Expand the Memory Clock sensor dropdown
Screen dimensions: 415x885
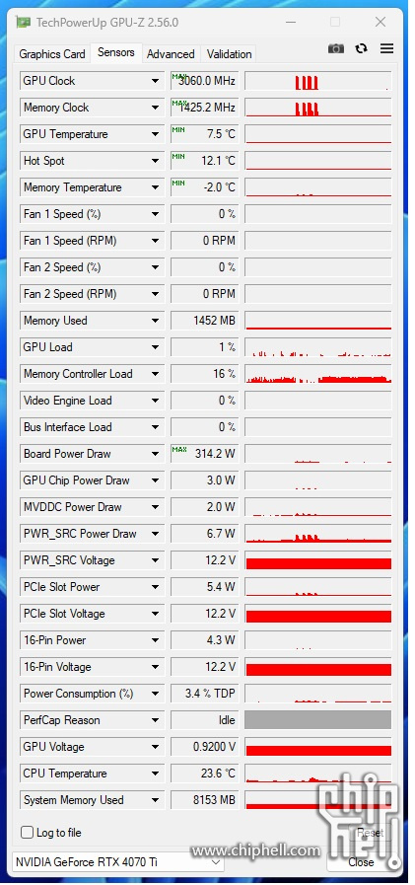tap(155, 108)
